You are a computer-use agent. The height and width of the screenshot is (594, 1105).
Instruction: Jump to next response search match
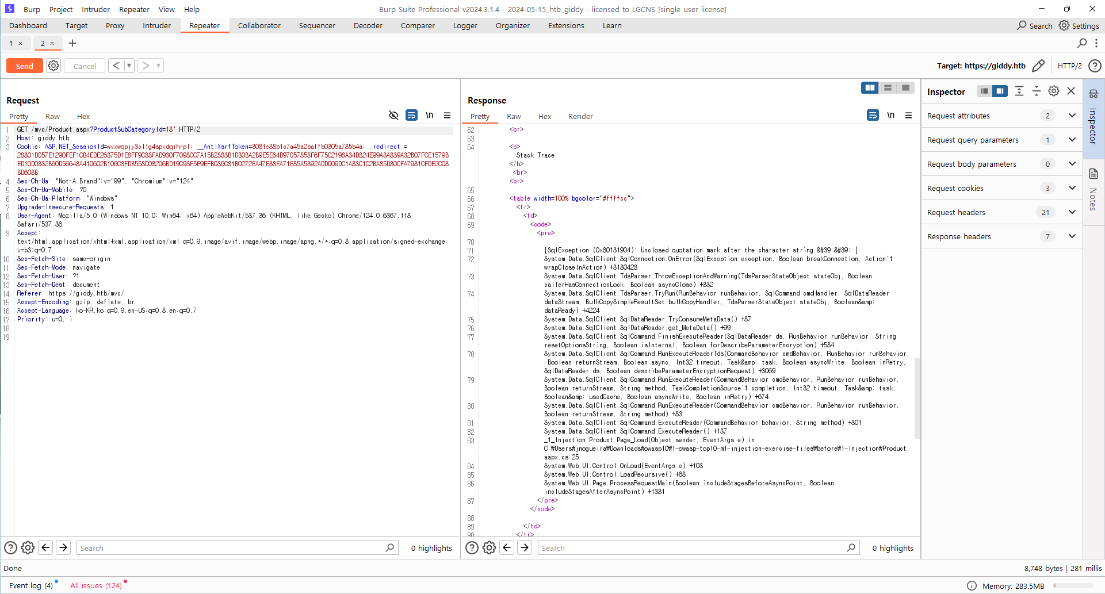525,548
